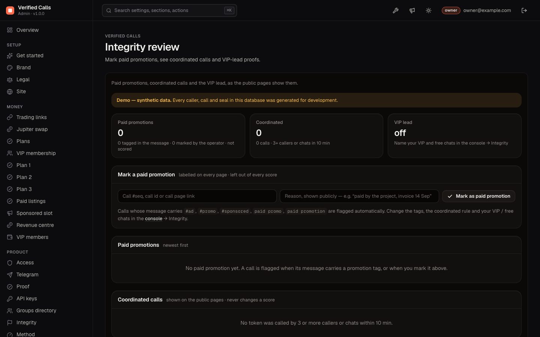Viewport: 540px width, 337px height.
Task: Click the Coordinated stat card
Action: click(x=316, y=136)
